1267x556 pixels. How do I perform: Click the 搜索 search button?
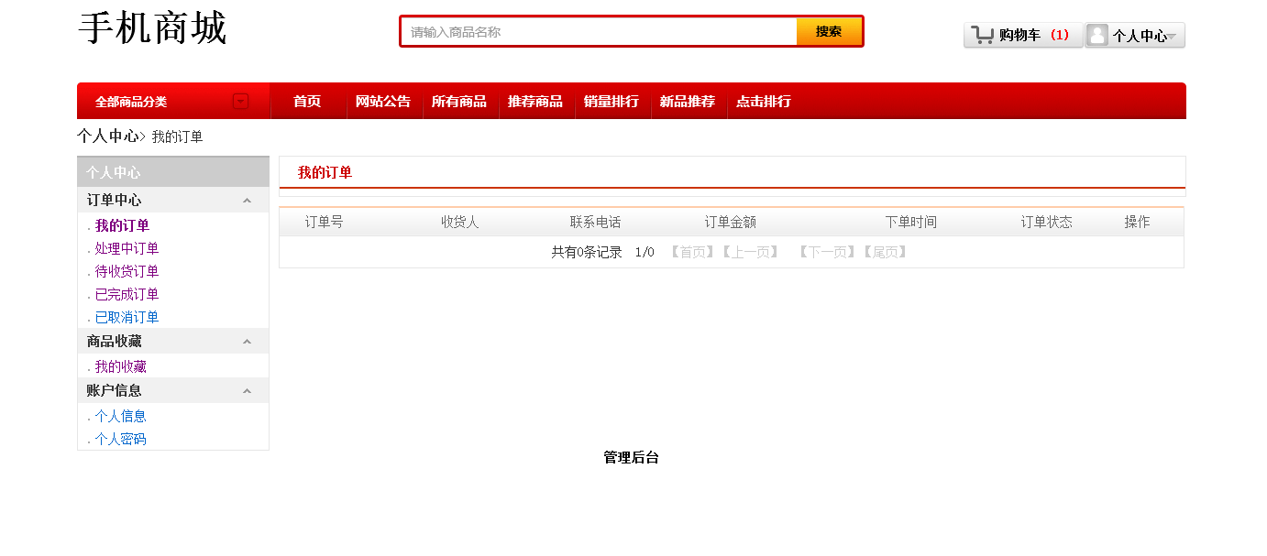pos(829,31)
